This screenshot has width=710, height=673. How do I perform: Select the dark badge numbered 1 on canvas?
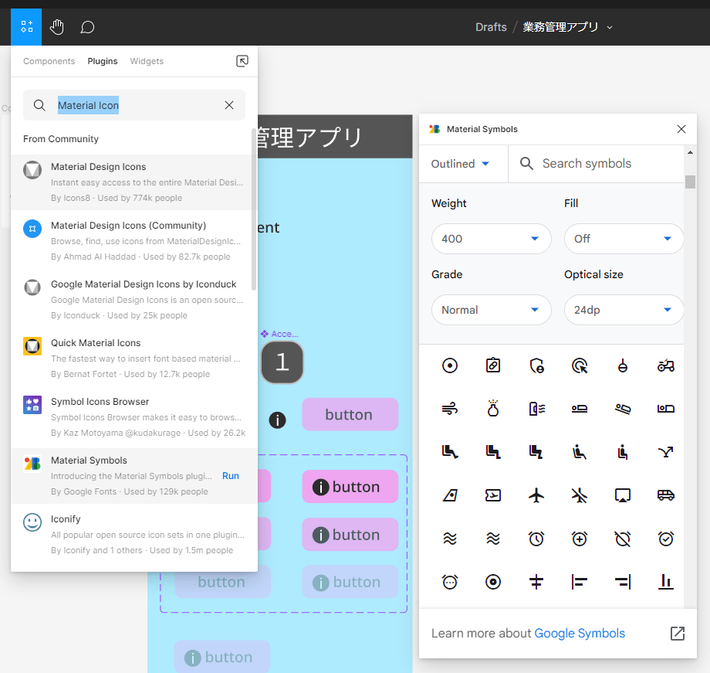point(282,362)
